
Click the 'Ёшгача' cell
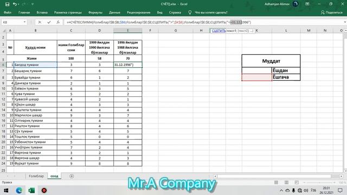click(x=286, y=77)
